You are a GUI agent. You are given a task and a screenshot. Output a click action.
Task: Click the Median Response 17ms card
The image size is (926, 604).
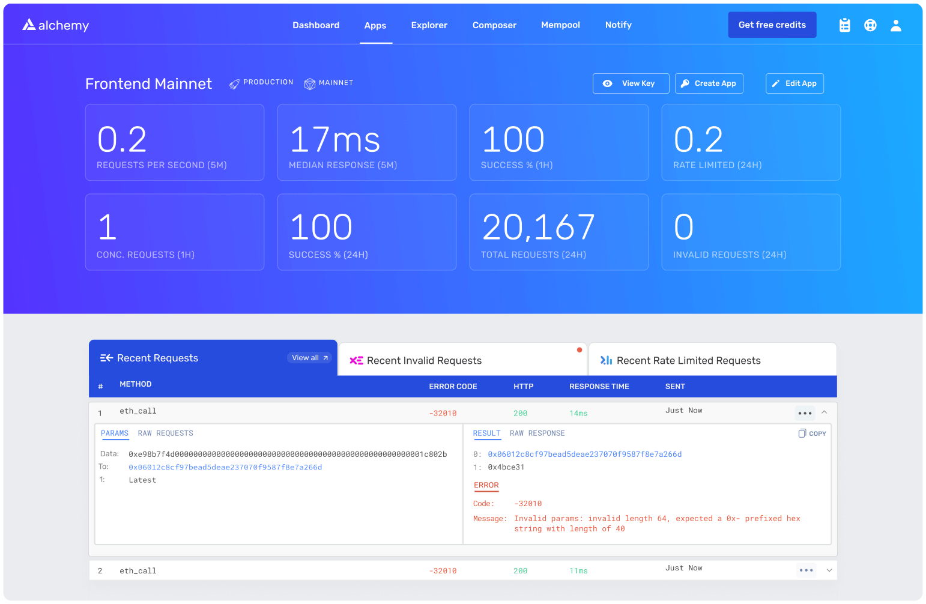click(367, 142)
